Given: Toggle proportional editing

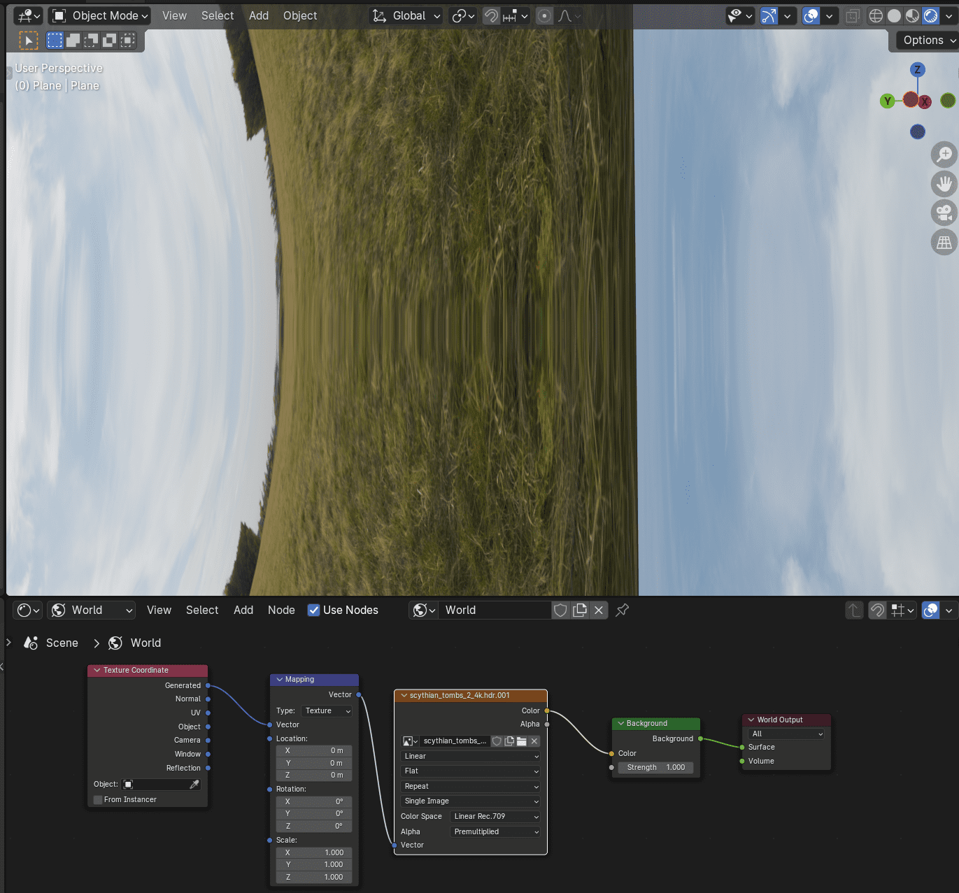Looking at the screenshot, I should click(544, 15).
